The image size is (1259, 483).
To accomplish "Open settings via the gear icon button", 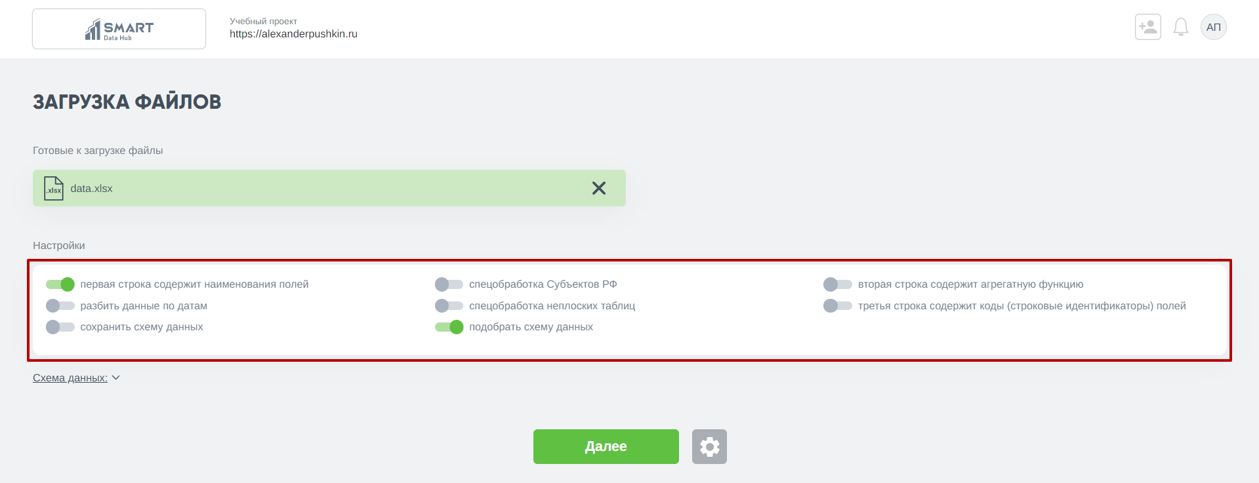I will (x=709, y=447).
